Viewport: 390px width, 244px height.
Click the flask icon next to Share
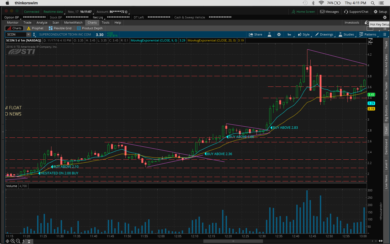[269, 34]
